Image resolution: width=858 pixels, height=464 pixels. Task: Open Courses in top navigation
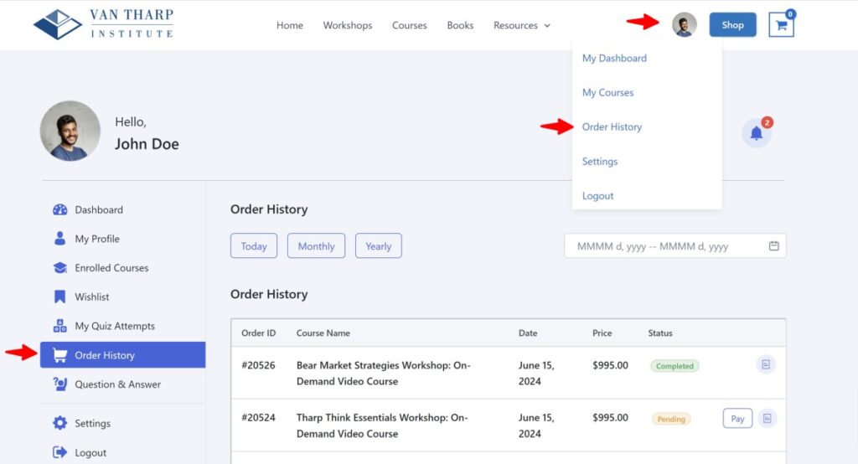click(x=409, y=25)
